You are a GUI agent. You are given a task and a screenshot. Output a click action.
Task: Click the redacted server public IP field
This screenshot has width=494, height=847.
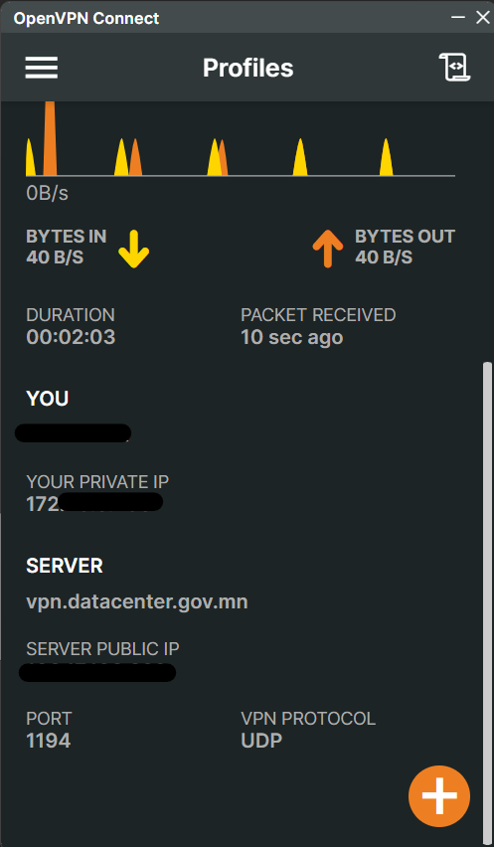pos(97,672)
